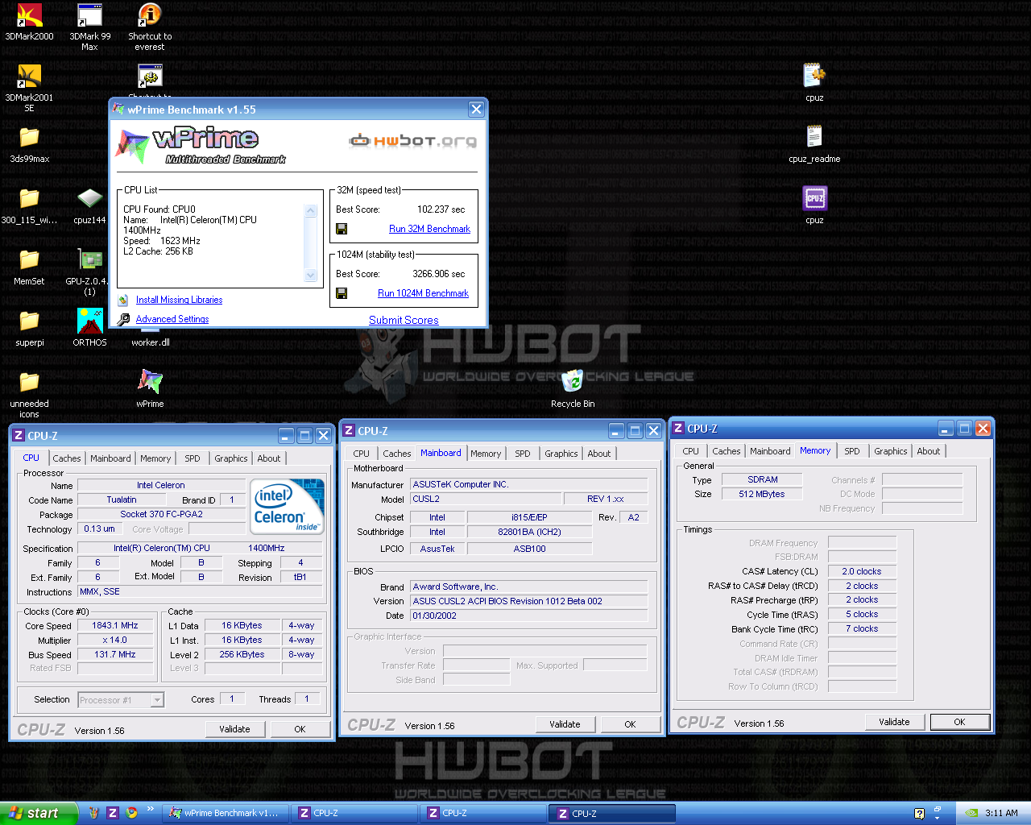Click OK in the middle CPU-Z window
Screen dimensions: 1031x825
(630, 724)
